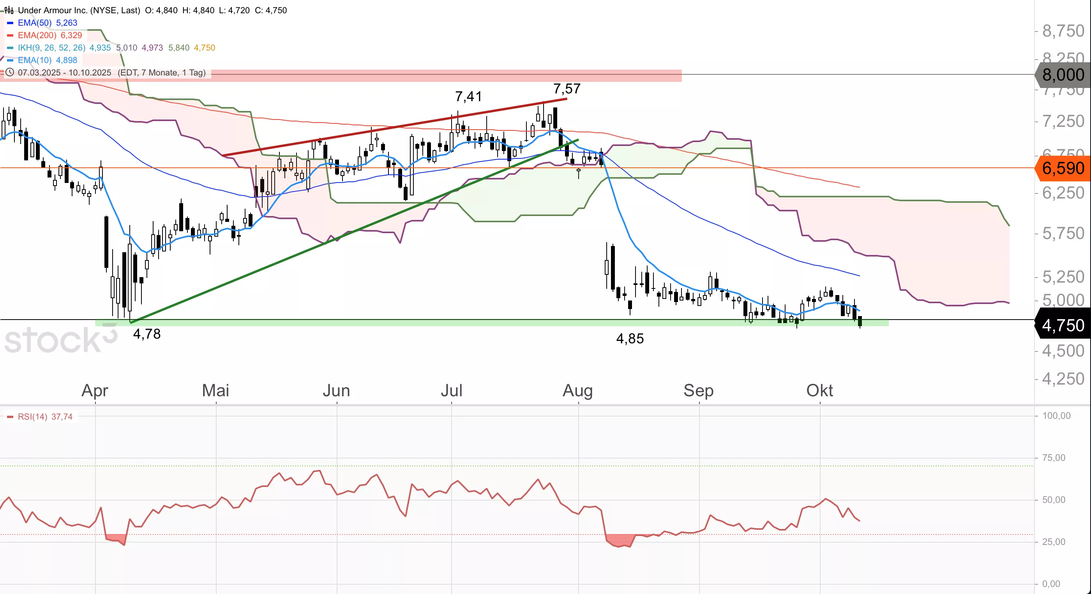
Task: Click the clock icon beside date range
Action: tap(9, 72)
